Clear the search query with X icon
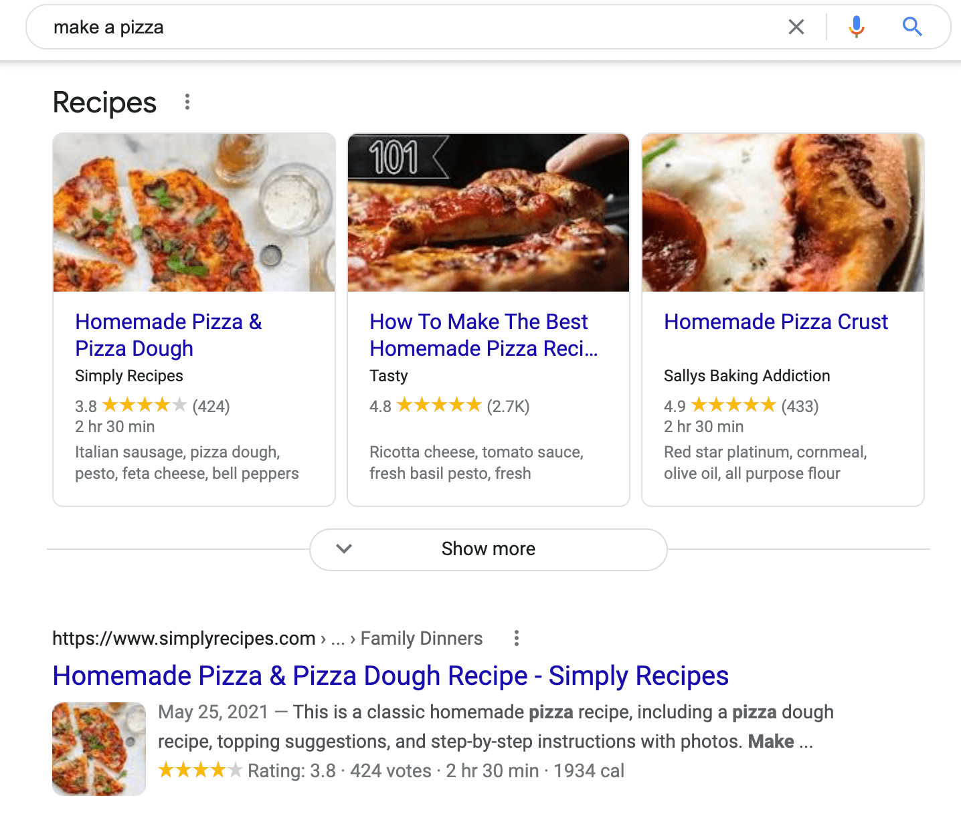Screen dimensions: 961x820 coord(796,27)
